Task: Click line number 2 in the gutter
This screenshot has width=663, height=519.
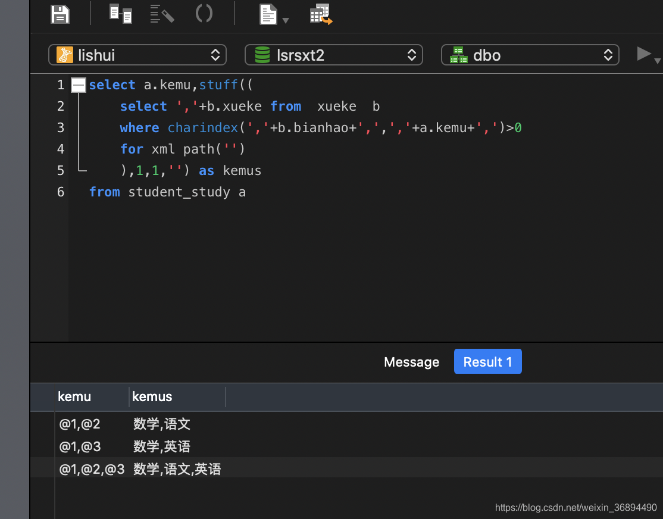Action: pos(61,106)
